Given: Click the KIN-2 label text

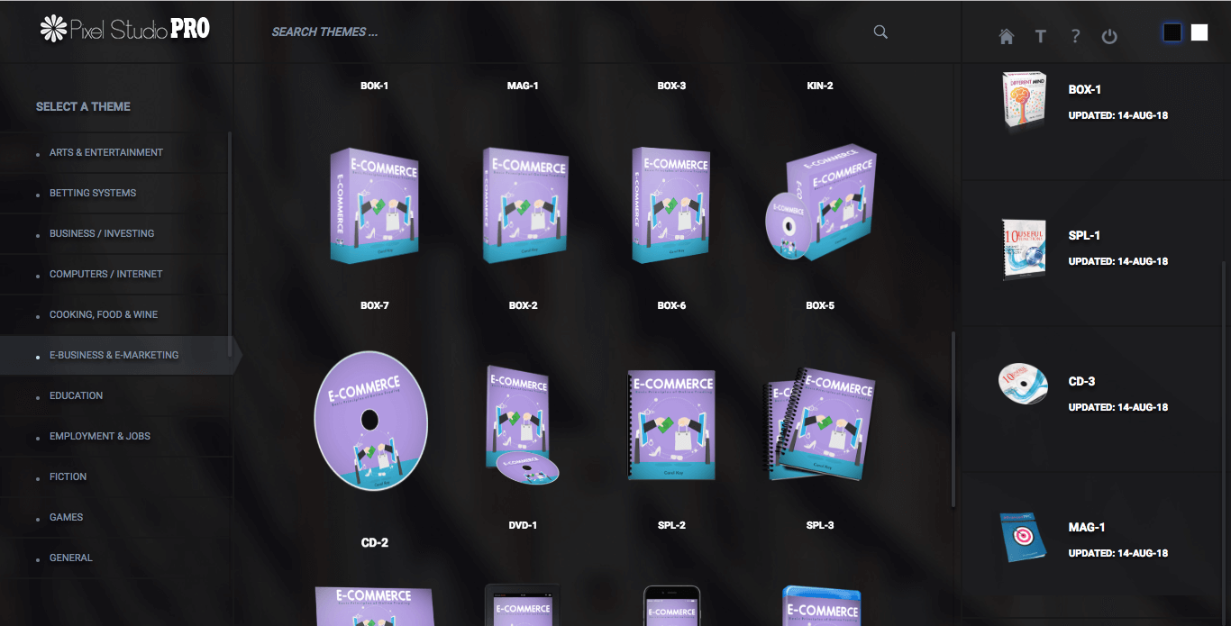Looking at the screenshot, I should pyautogui.click(x=820, y=86).
